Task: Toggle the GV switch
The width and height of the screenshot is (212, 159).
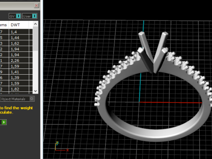Action: click(x=15, y=16)
